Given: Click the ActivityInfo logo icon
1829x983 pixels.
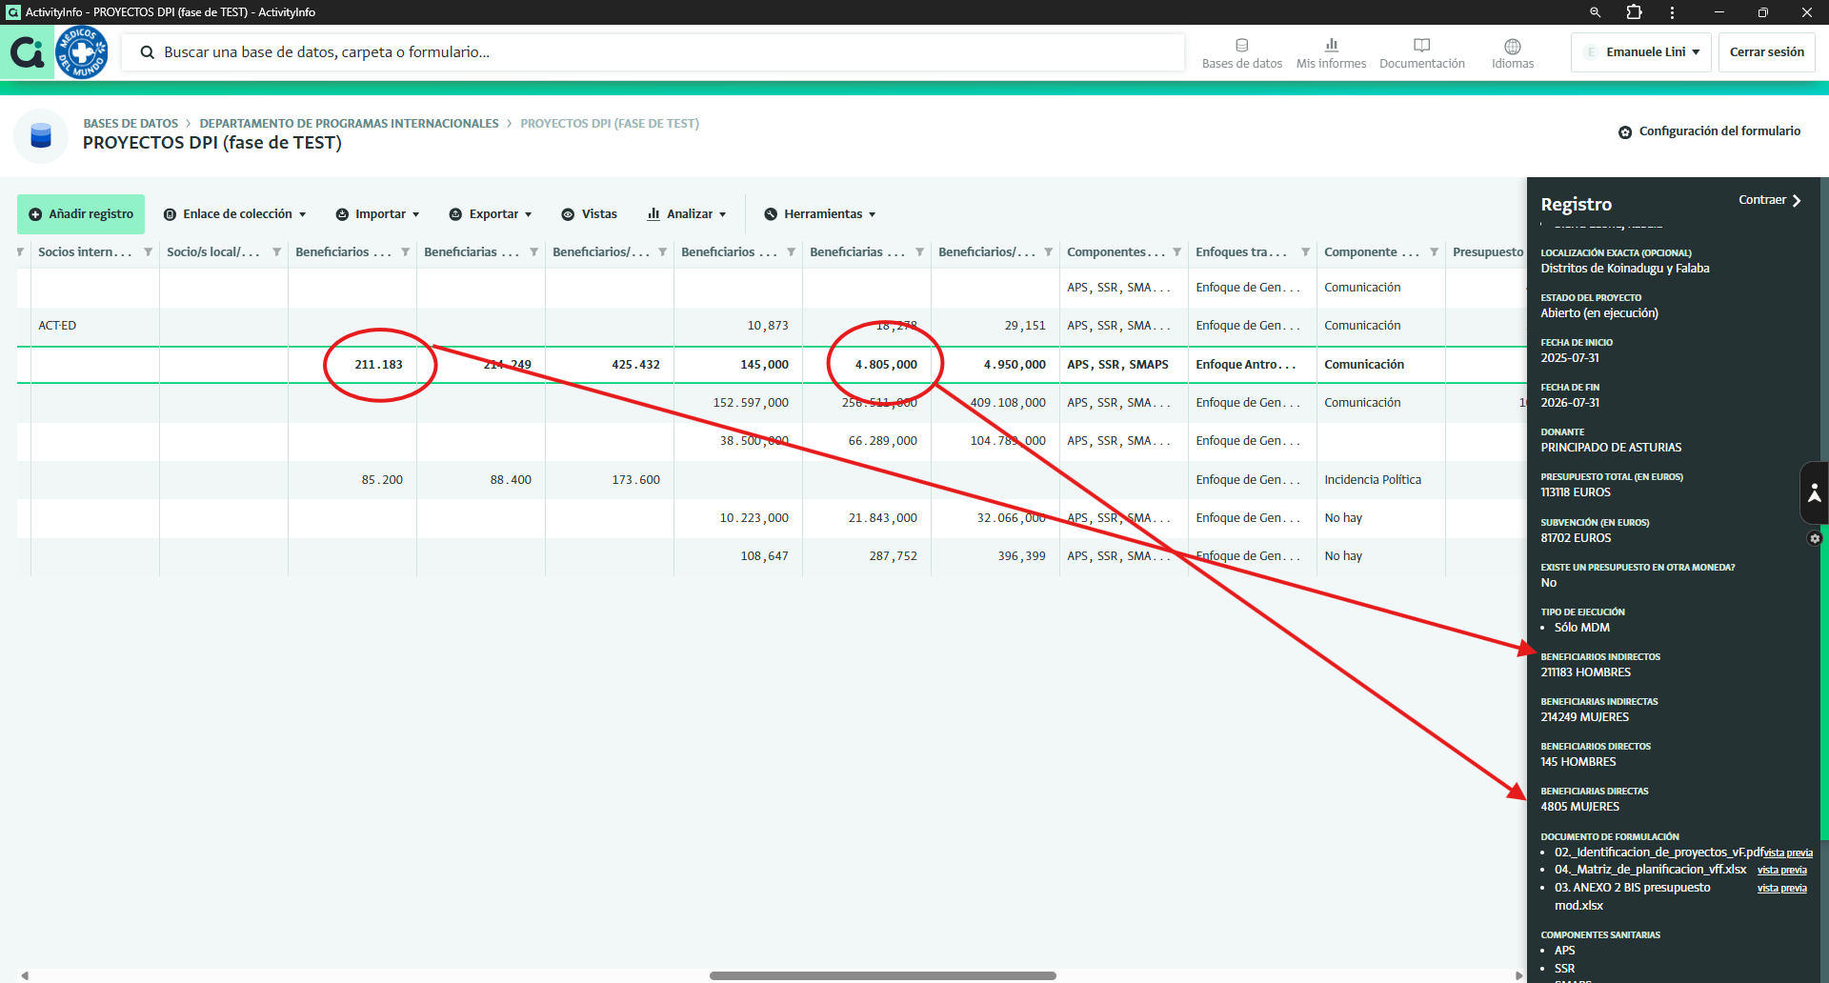Looking at the screenshot, I should 27,52.
